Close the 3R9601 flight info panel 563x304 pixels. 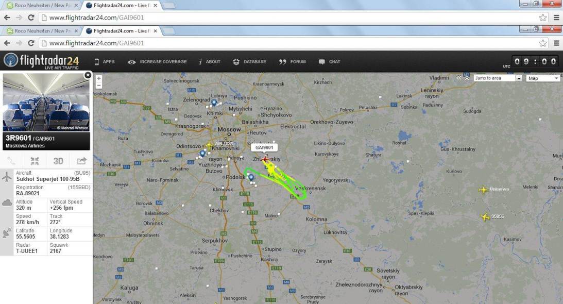[88, 75]
